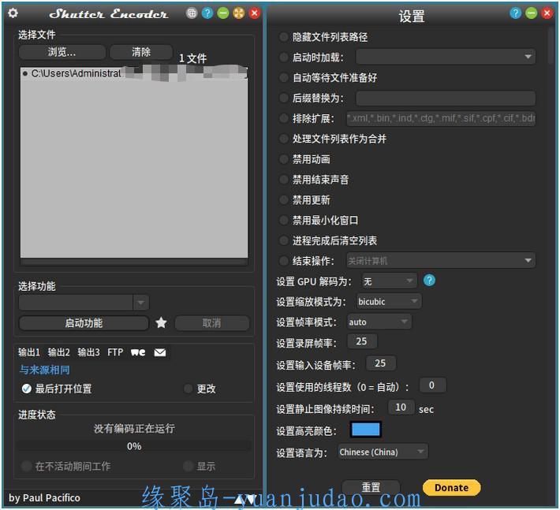Toggle 最后打开位置 checkbox

[27, 389]
